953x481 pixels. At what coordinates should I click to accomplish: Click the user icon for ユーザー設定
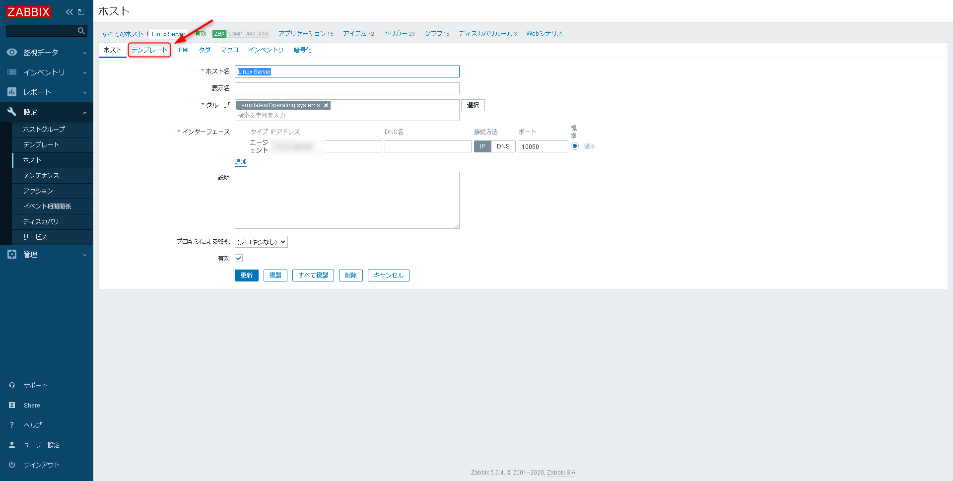pos(12,445)
